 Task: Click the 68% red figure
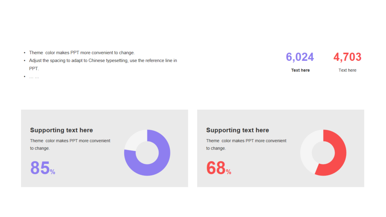[216, 168]
